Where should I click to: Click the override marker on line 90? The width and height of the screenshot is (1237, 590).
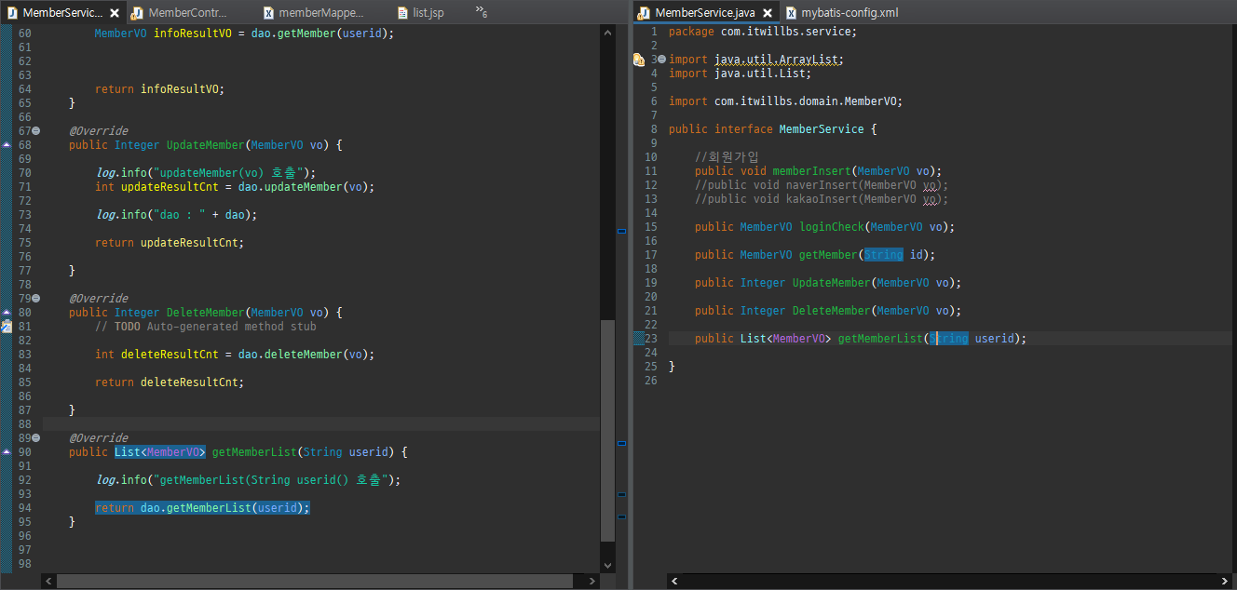7,452
